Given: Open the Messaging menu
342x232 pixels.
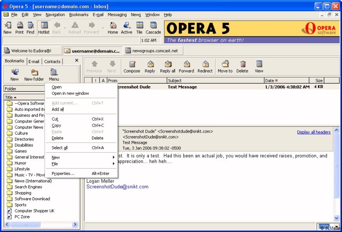Looking at the screenshot, I should [x=117, y=15].
